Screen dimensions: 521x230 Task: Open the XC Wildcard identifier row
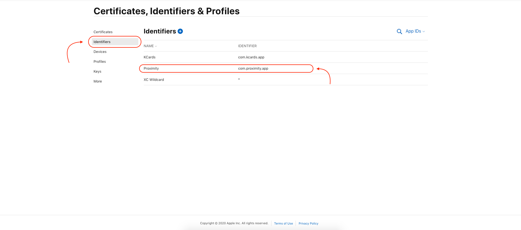286,79
